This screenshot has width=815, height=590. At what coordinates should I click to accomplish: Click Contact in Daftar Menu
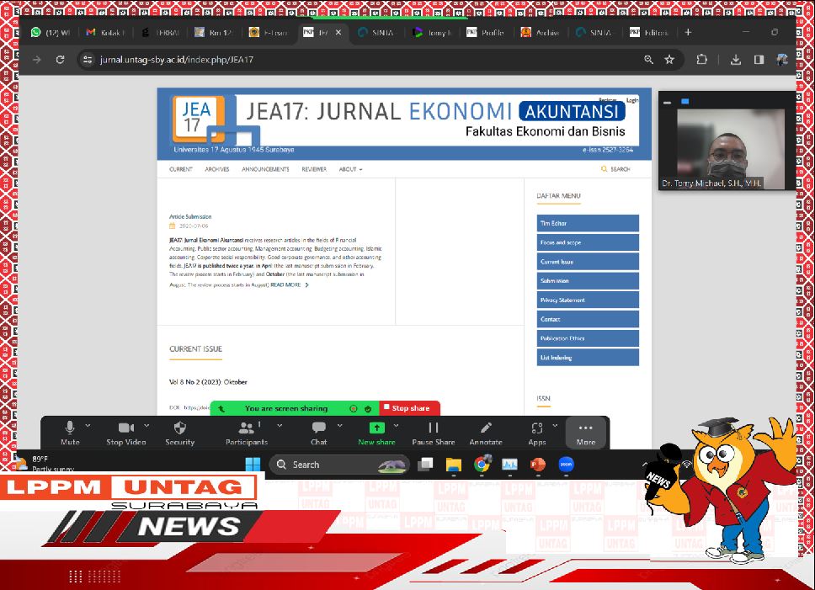588,320
